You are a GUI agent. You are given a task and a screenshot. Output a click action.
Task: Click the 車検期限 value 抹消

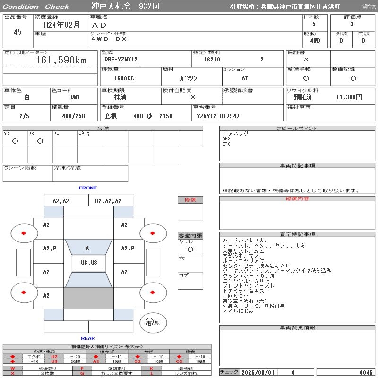click(x=120, y=97)
